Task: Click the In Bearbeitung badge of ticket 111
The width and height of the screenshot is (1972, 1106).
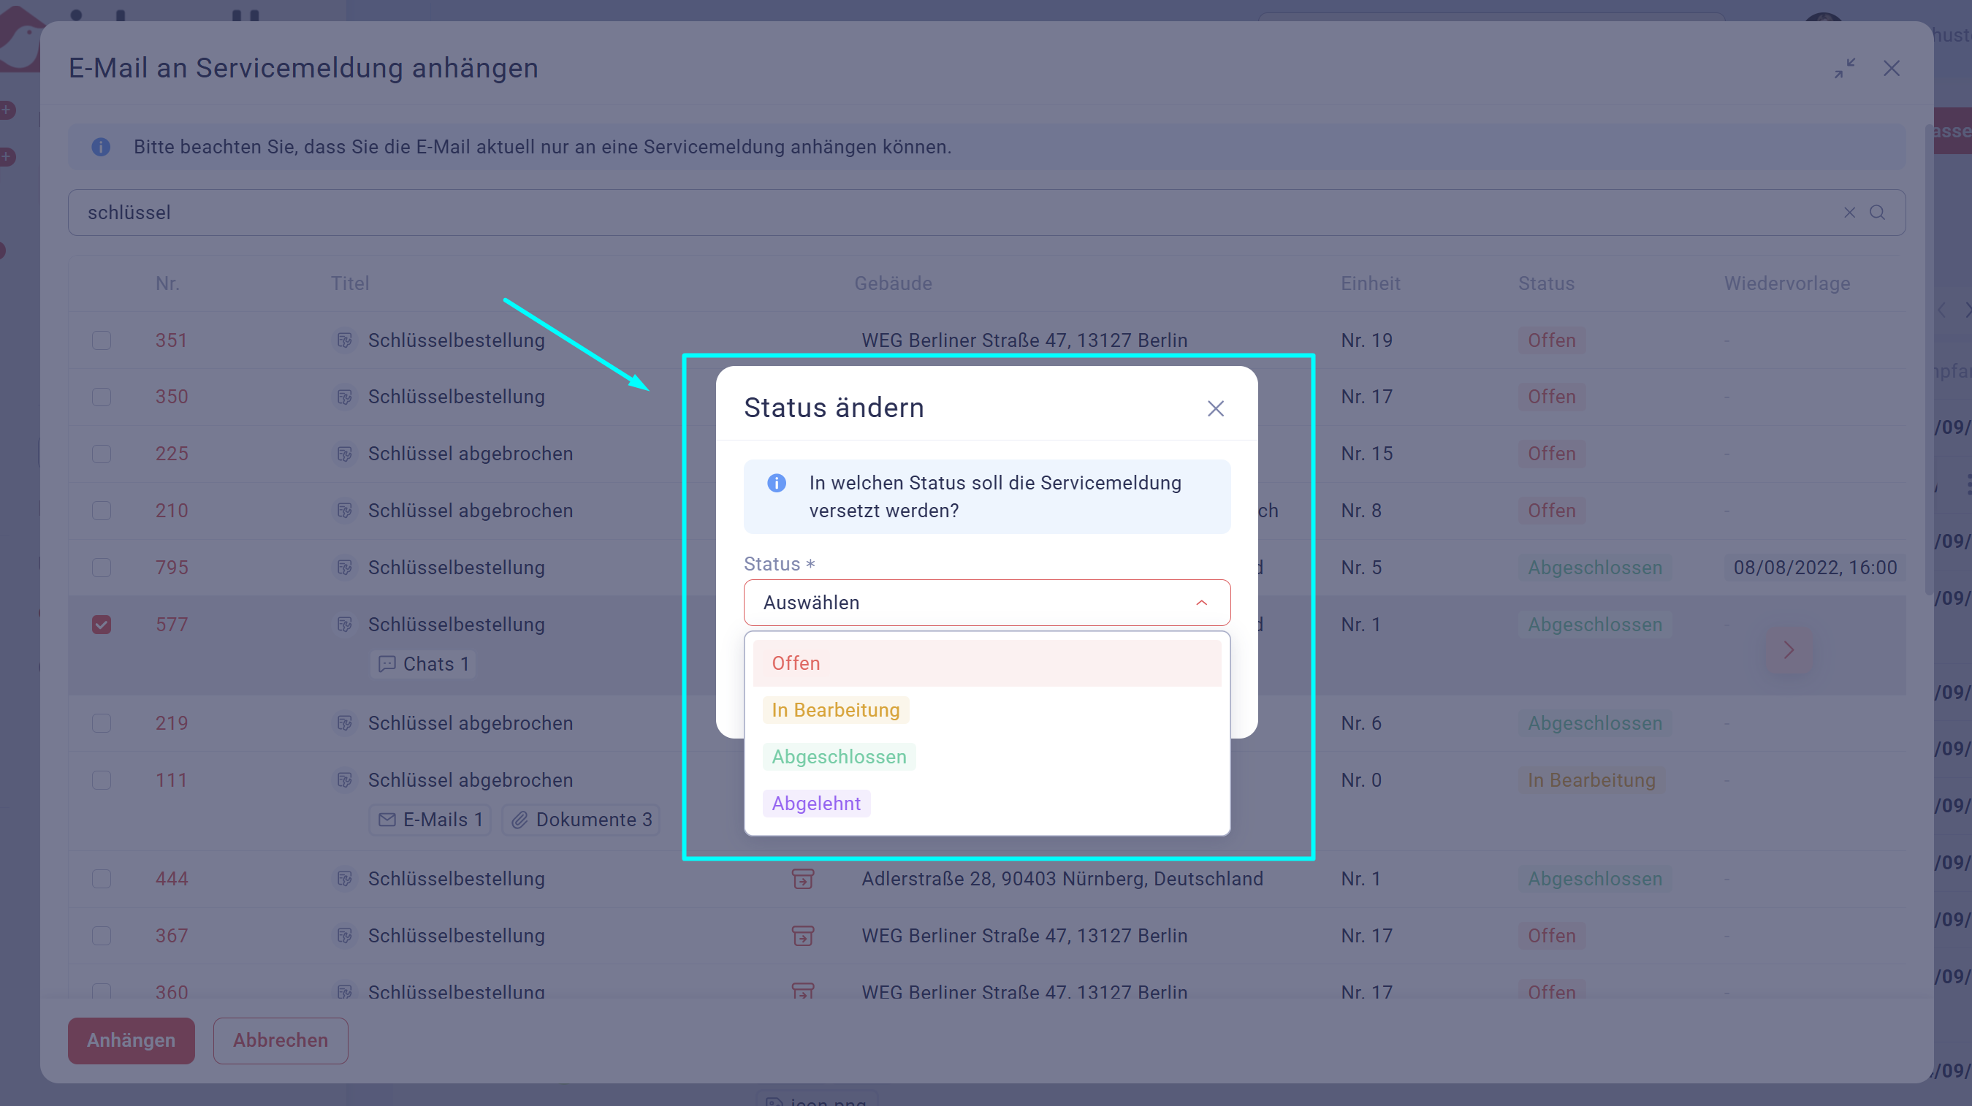Action: click(1591, 780)
